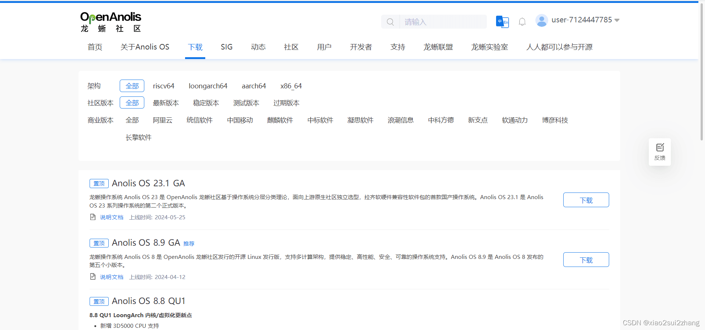Image resolution: width=705 pixels, height=330 pixels.
Task: Click 下载 button for Anolis OS 23.1 GA
Action: point(586,200)
